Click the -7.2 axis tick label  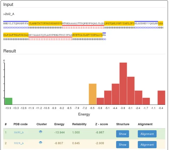point(84,108)
